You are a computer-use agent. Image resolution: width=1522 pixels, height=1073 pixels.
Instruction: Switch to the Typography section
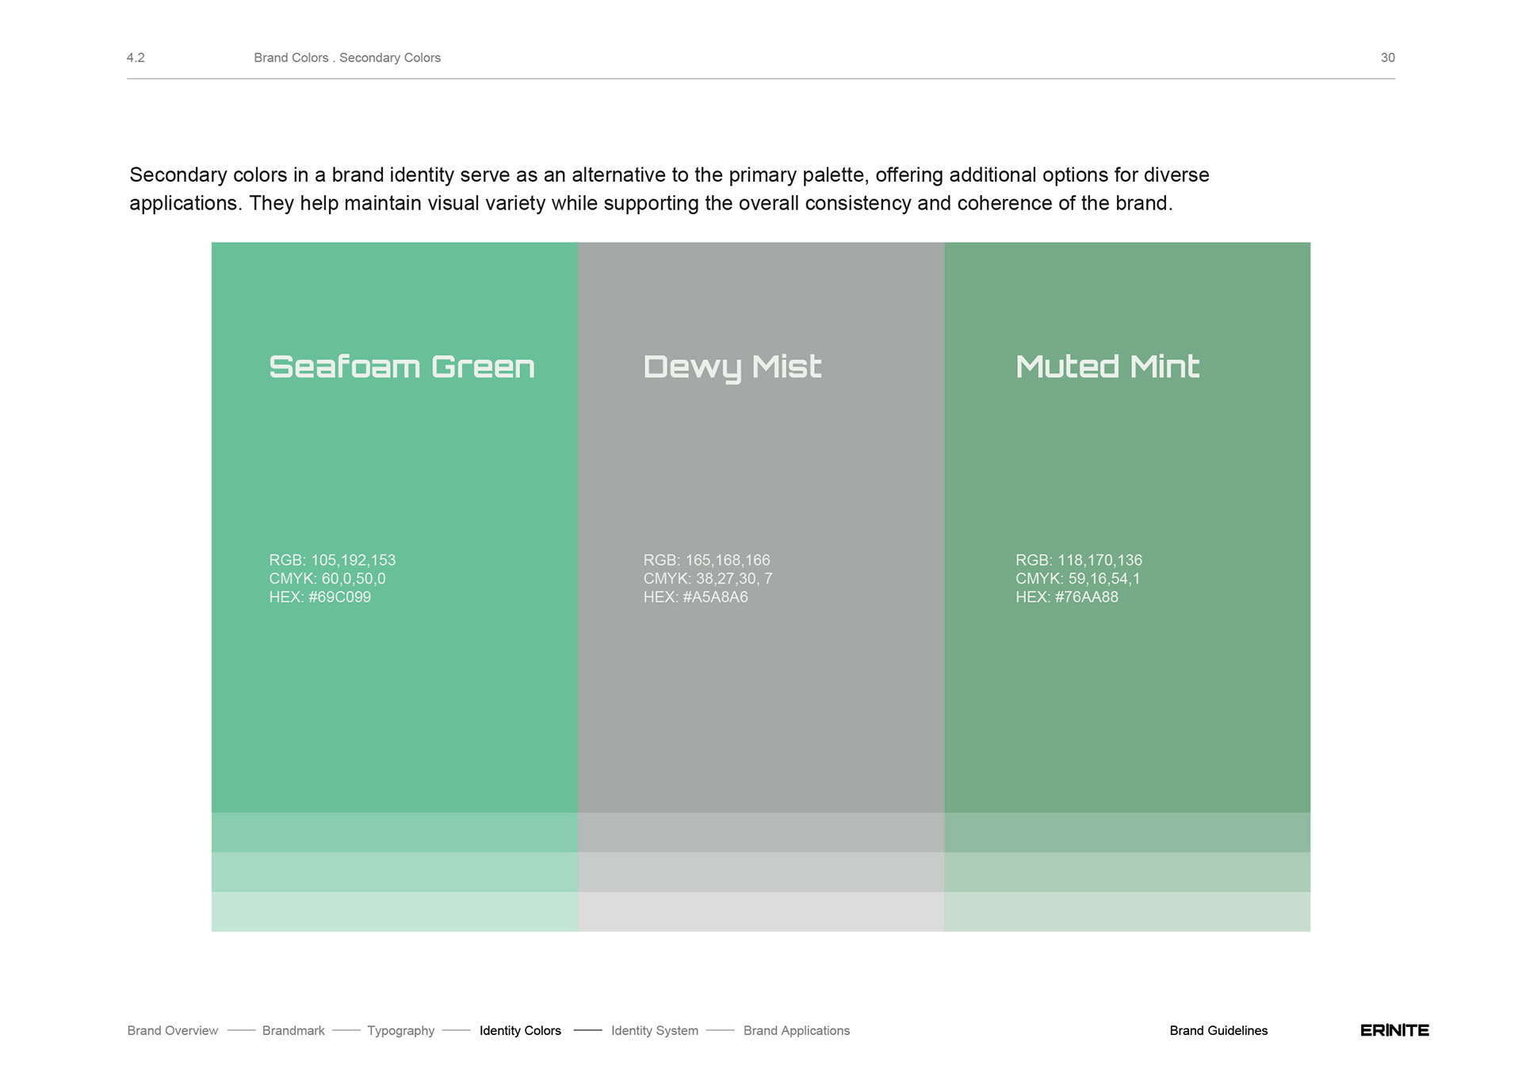pos(400,1030)
